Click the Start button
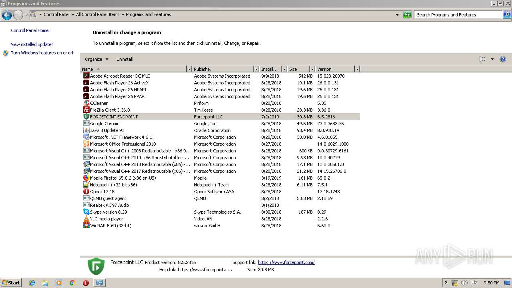 point(11,283)
